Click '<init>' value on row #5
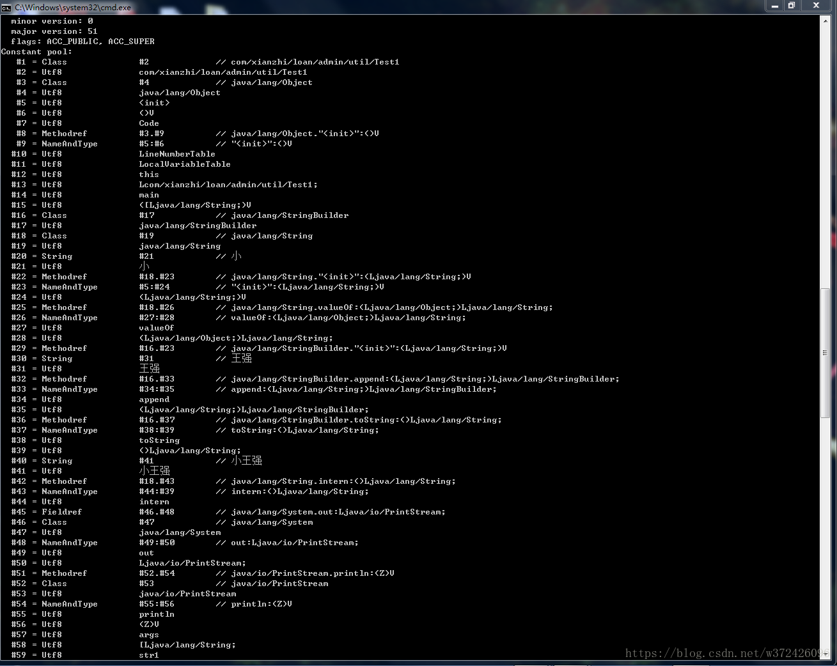 [x=154, y=103]
